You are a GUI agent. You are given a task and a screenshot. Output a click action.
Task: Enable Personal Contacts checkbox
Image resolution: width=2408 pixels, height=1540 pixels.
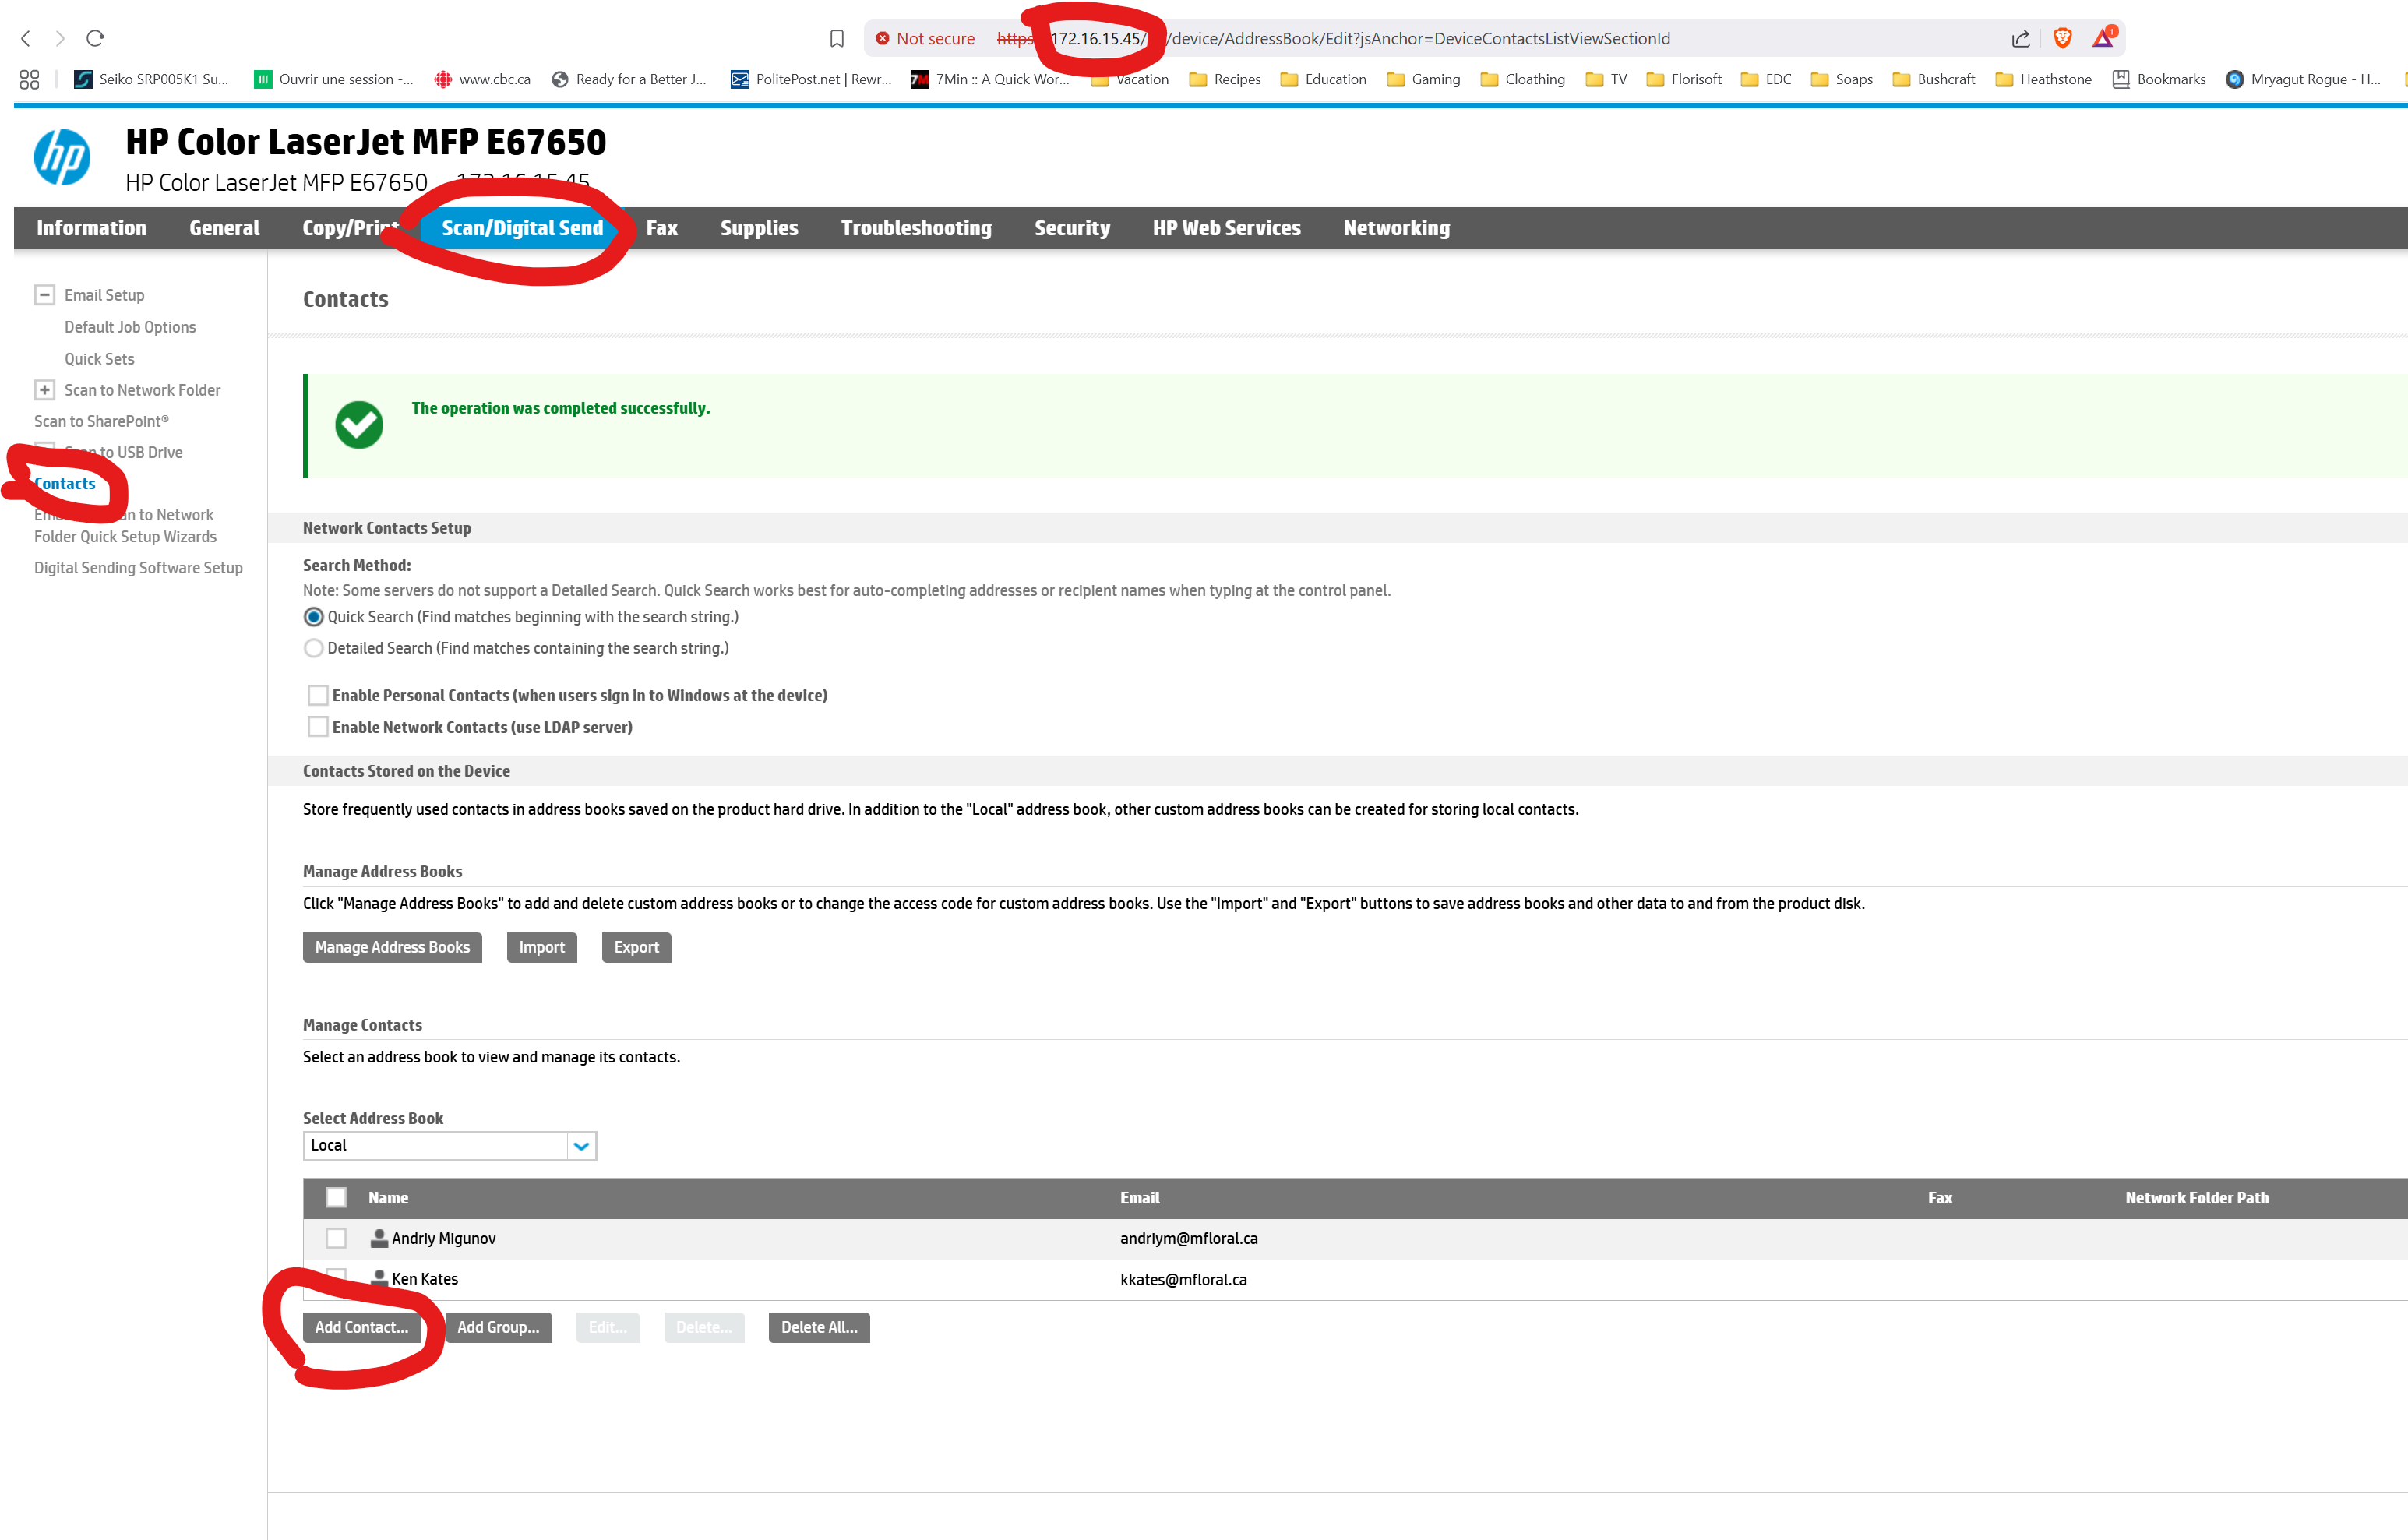click(x=318, y=695)
